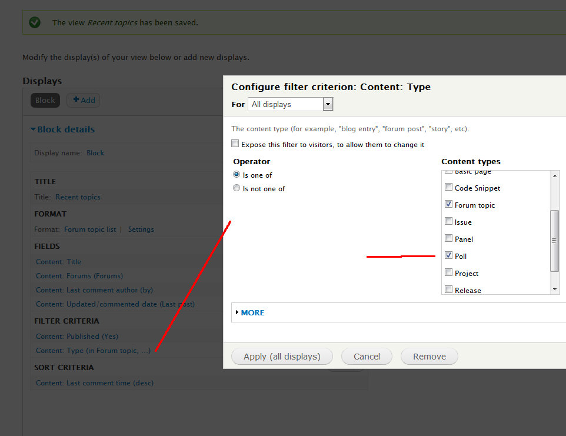The image size is (566, 436).
Task: Check the Issue content type
Action: pos(449,222)
